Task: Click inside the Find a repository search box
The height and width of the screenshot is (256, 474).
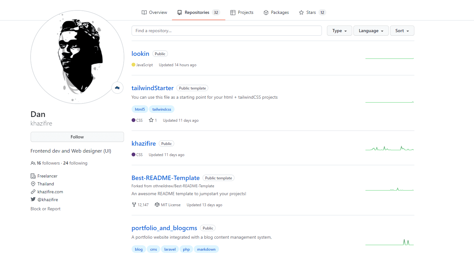Action: pos(227,31)
